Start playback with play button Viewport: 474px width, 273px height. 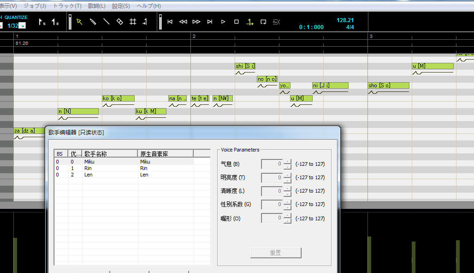(x=223, y=22)
